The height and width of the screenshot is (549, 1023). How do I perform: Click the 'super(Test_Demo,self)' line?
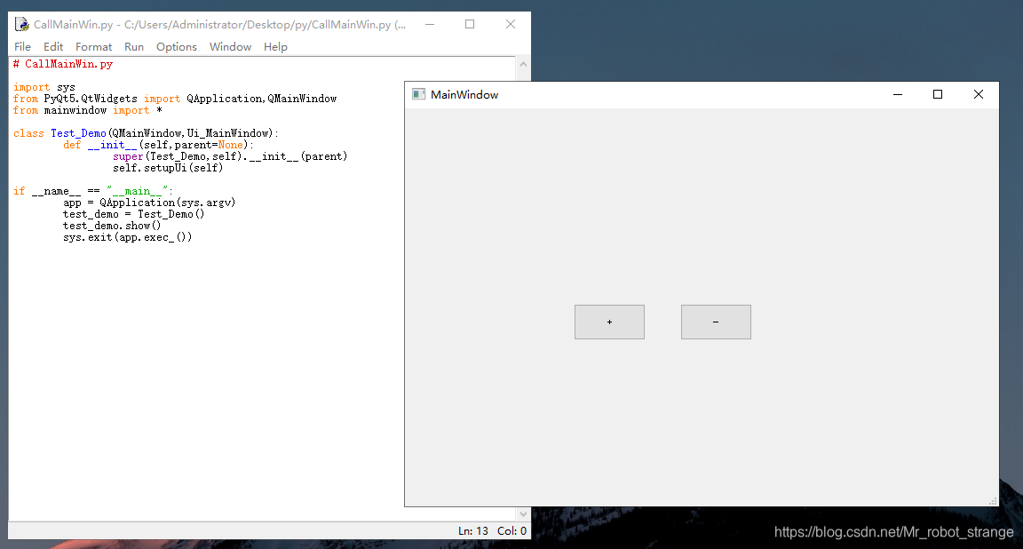click(x=230, y=156)
